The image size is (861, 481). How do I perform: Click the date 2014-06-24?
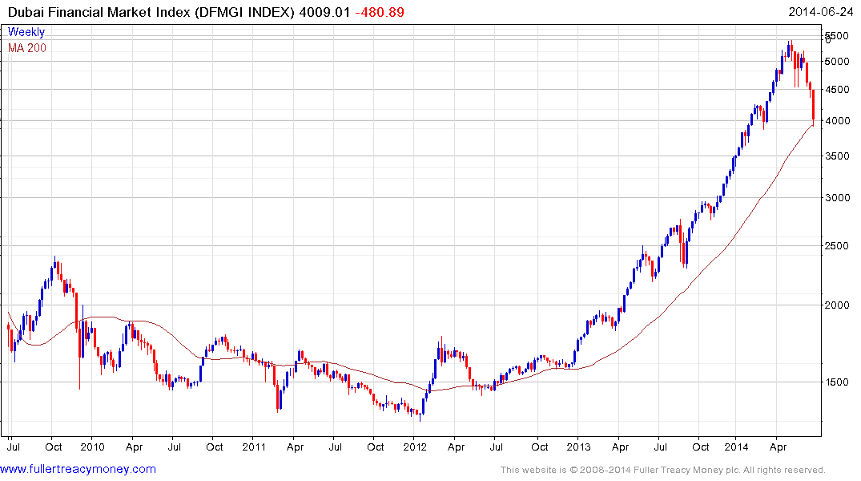[x=820, y=12]
